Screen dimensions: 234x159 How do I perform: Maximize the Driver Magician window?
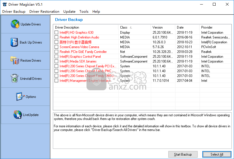click(214, 4)
